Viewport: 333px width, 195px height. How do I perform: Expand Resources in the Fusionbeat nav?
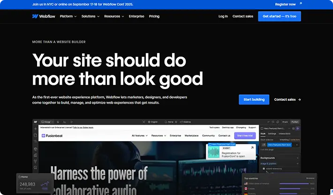159,135
